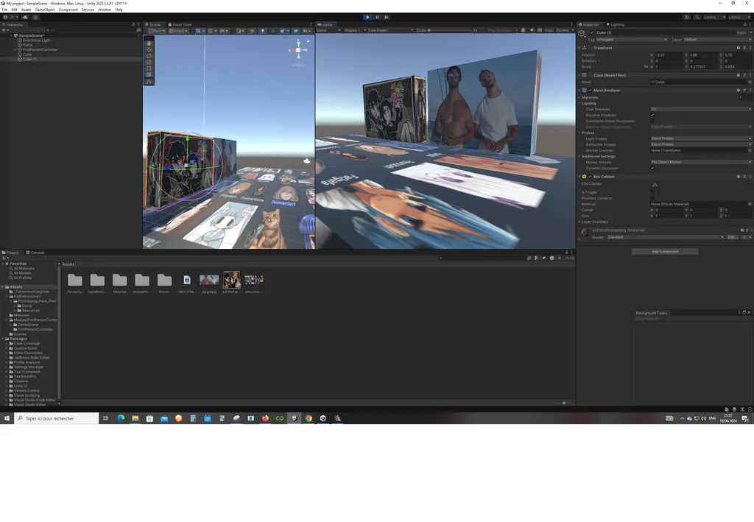
Task: Disable the Mesh Renderer component checkbox
Action: coord(590,91)
